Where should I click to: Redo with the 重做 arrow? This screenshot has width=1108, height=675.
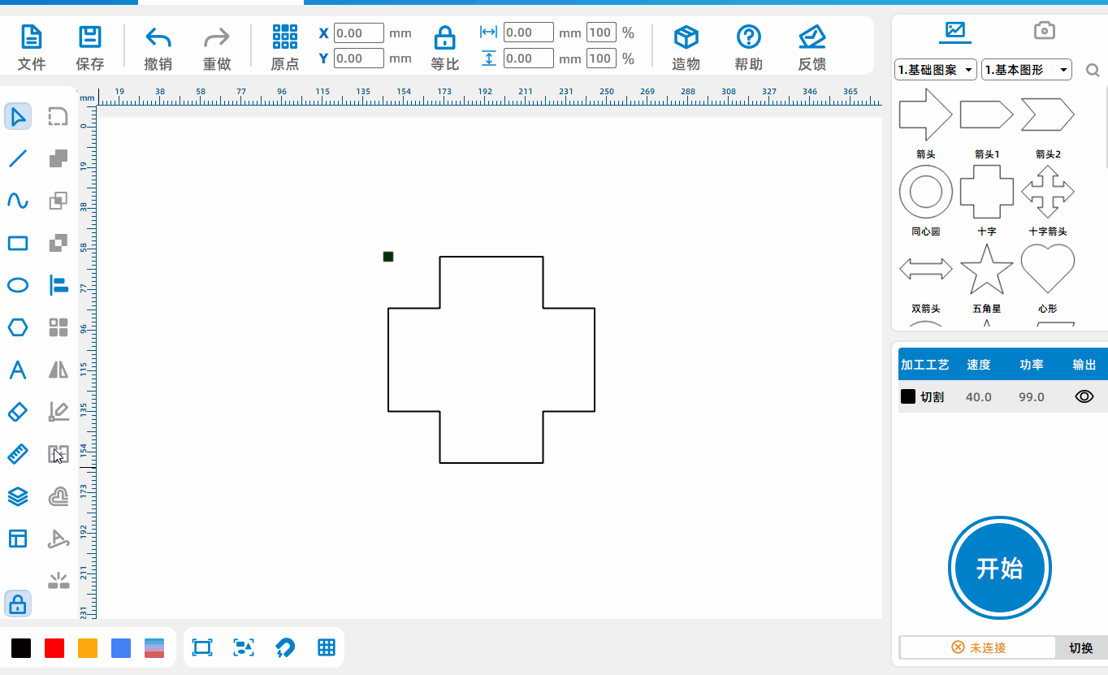point(217,37)
